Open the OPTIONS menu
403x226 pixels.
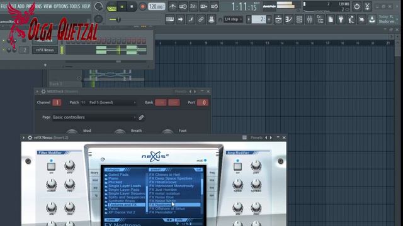60,6
